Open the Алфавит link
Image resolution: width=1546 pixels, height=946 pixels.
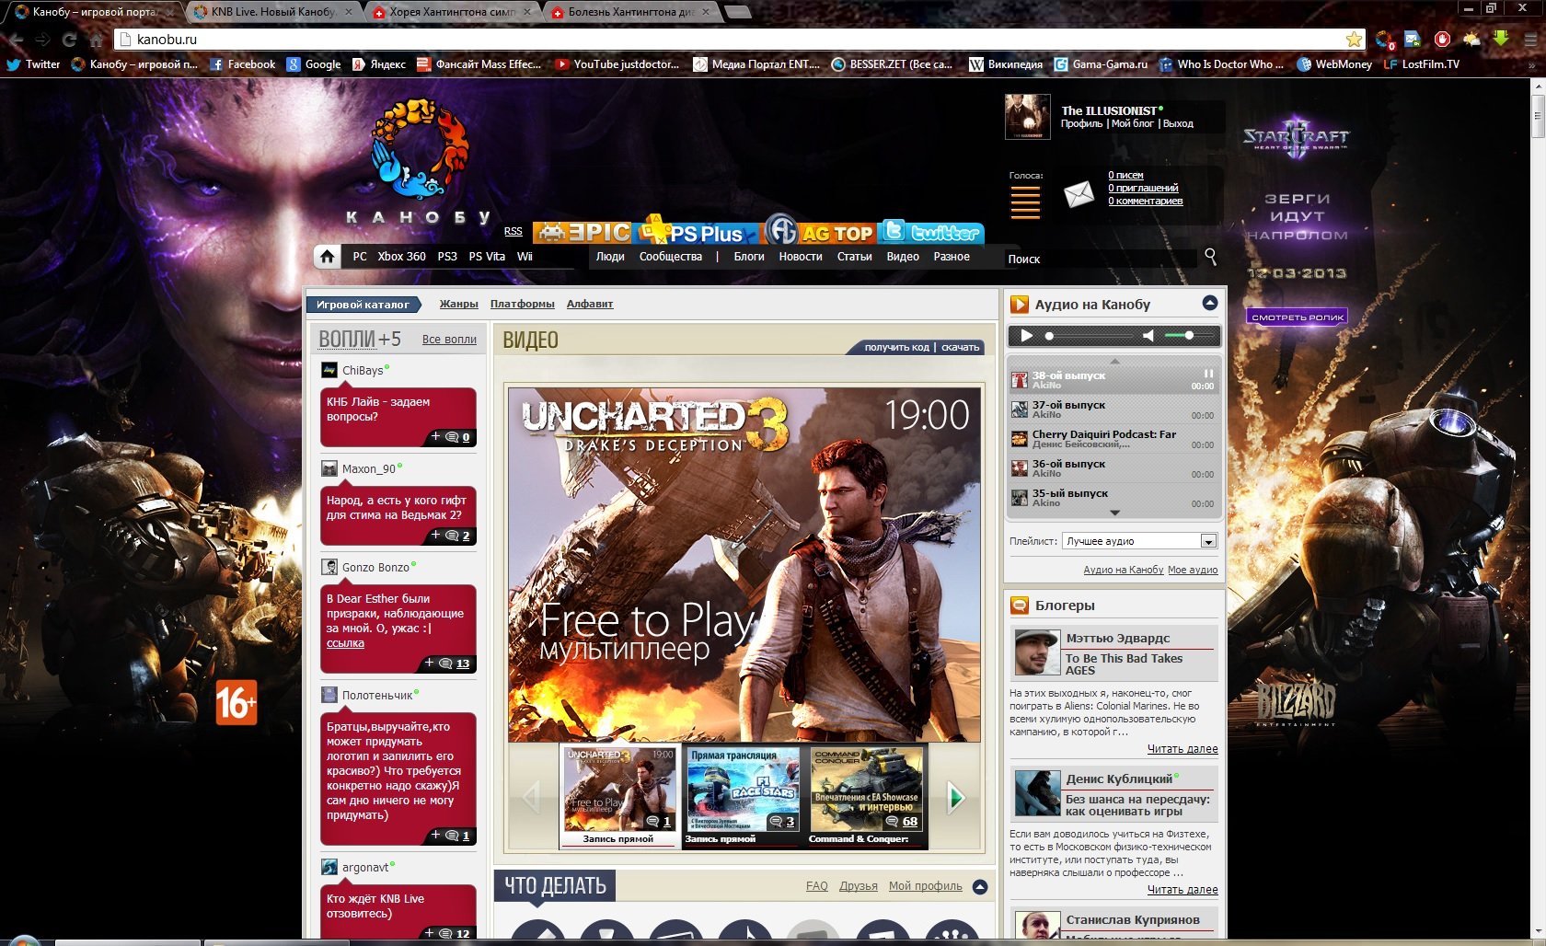click(590, 304)
